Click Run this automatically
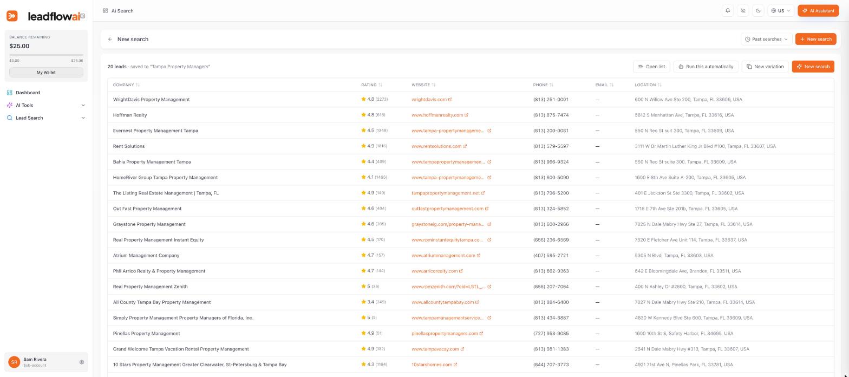This screenshot has width=849, height=377. pyautogui.click(x=706, y=67)
